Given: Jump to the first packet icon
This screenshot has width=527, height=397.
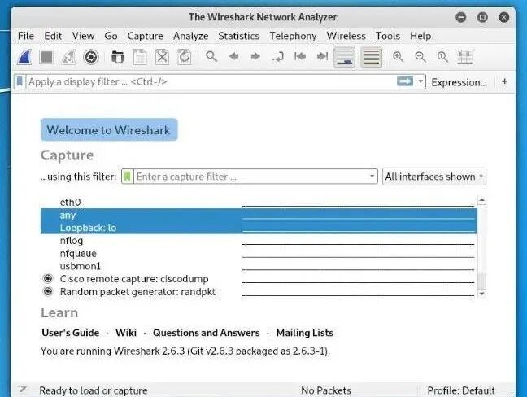Looking at the screenshot, I should coord(300,56).
